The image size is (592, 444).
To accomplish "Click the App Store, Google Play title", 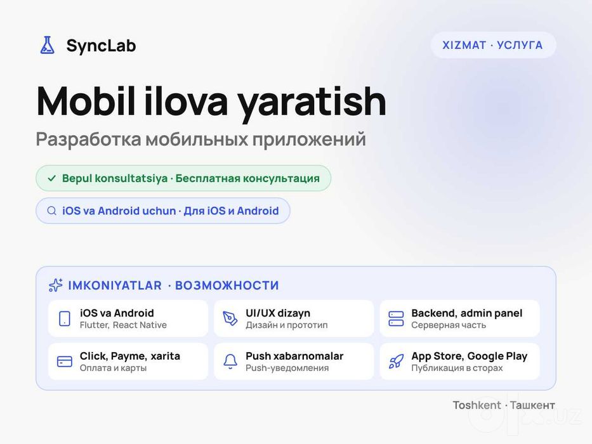I will pos(470,356).
